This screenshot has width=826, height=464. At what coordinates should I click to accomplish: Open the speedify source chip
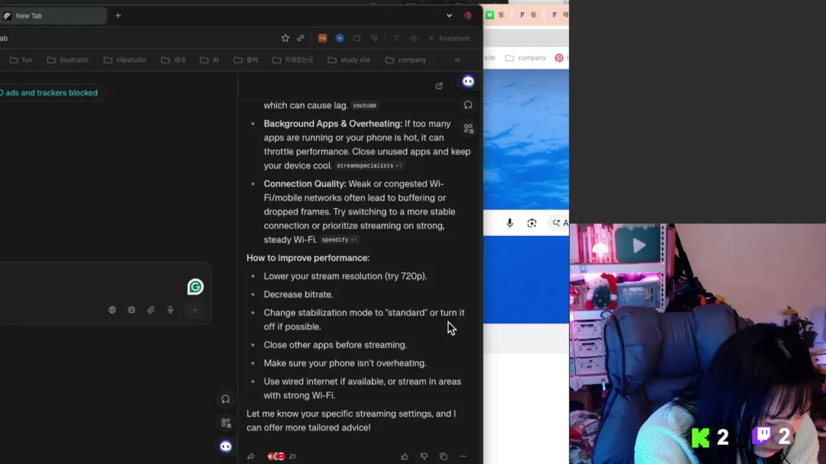click(339, 240)
